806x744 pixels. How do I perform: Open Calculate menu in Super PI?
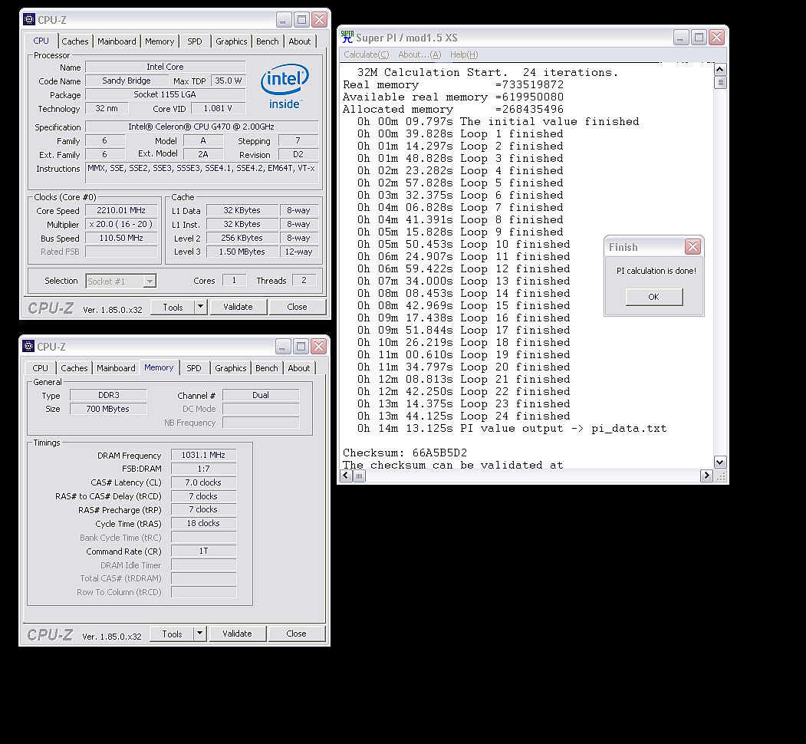366,54
